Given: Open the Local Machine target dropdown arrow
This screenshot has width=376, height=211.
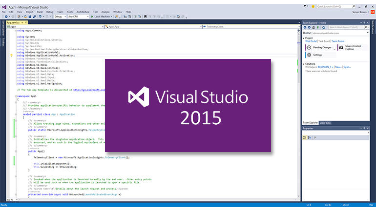Looking at the screenshot, I should (111, 17).
